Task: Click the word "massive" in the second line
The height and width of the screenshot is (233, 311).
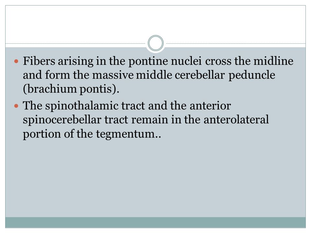Action: click(113, 75)
